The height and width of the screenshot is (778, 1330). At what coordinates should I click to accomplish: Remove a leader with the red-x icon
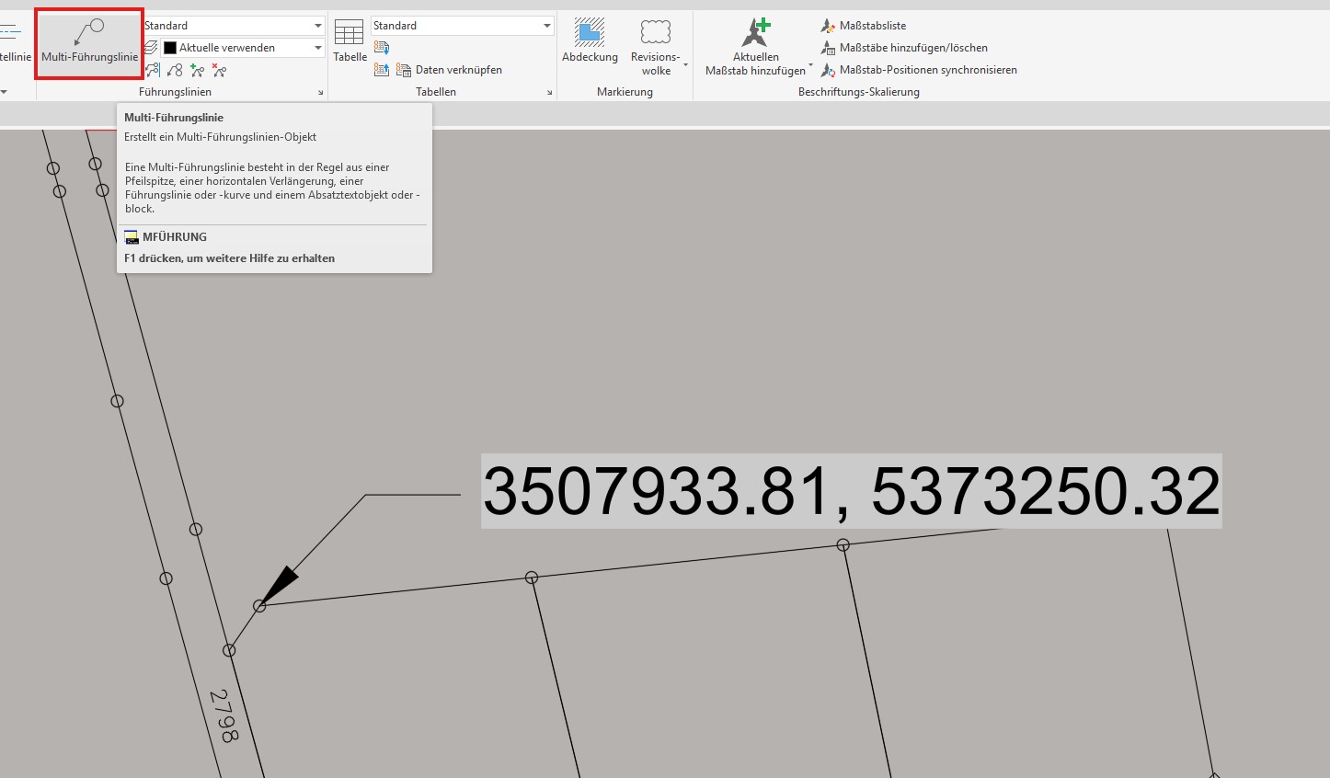coord(219,70)
